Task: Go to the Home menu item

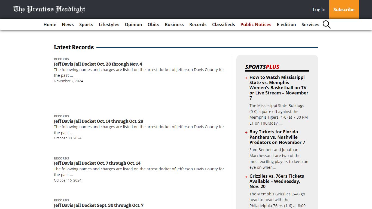Action: point(50,24)
